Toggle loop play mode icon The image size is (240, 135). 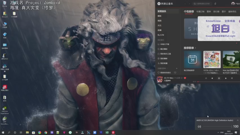[206, 78]
